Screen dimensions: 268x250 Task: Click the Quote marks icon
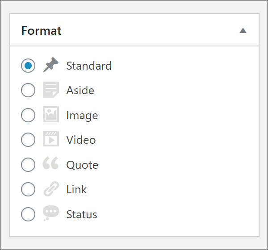pyautogui.click(x=50, y=163)
